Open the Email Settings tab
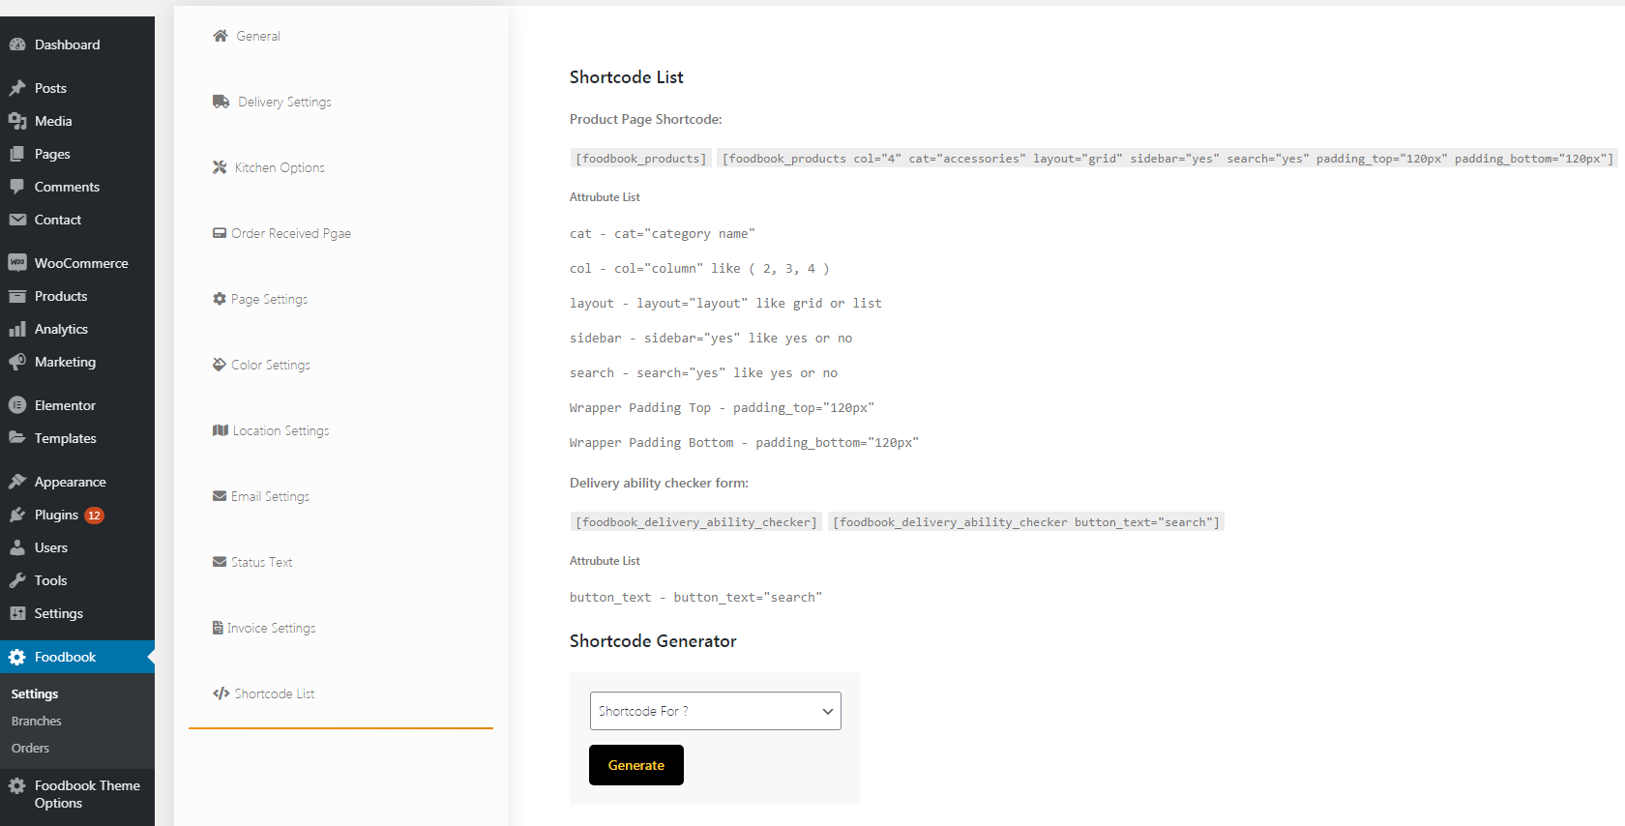Screen dimensions: 1625x826 coord(270,496)
